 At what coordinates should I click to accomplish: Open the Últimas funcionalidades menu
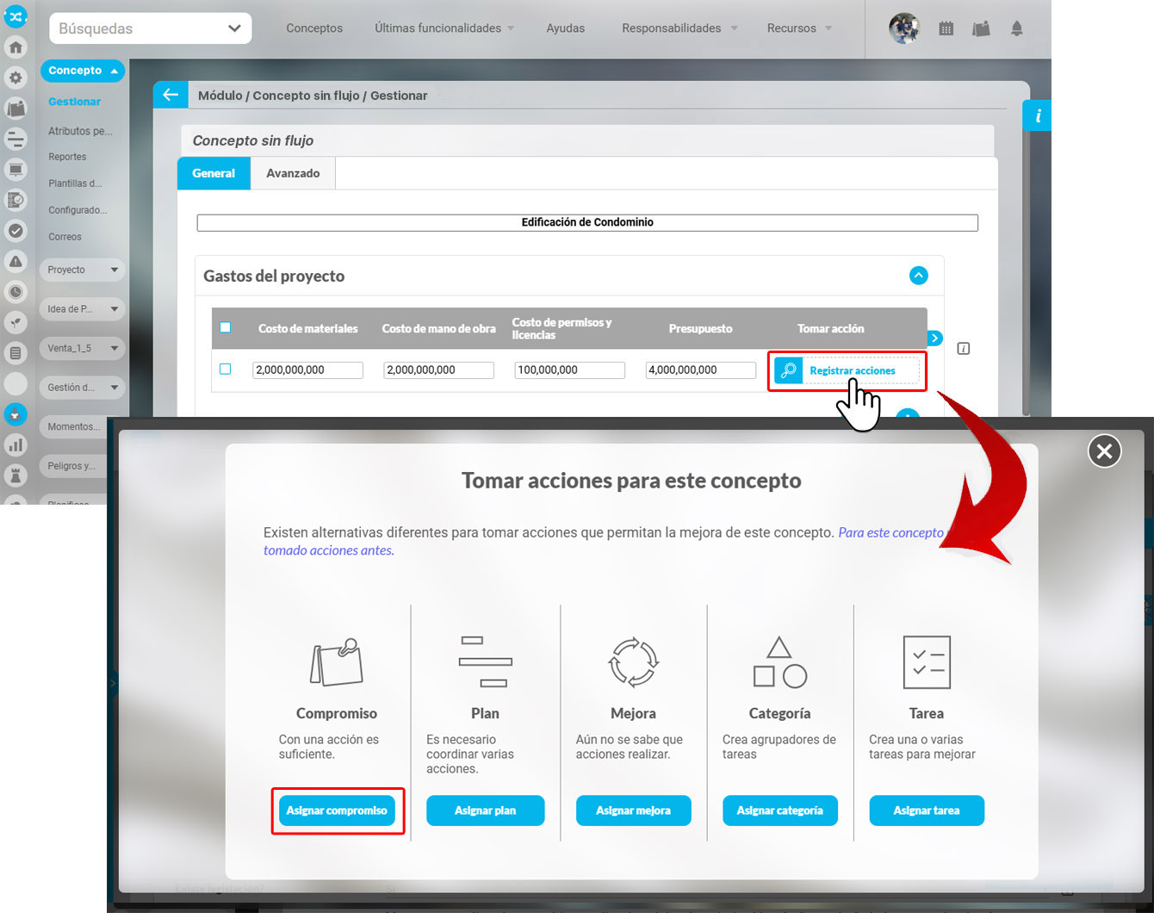pyautogui.click(x=444, y=28)
